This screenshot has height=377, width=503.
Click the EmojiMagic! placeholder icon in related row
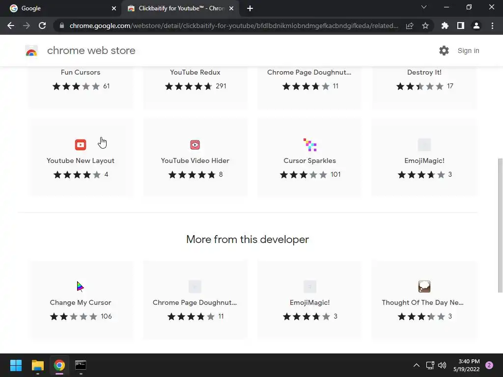424,145
